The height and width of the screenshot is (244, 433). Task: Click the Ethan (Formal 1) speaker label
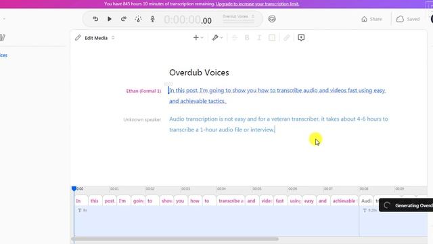(x=143, y=91)
